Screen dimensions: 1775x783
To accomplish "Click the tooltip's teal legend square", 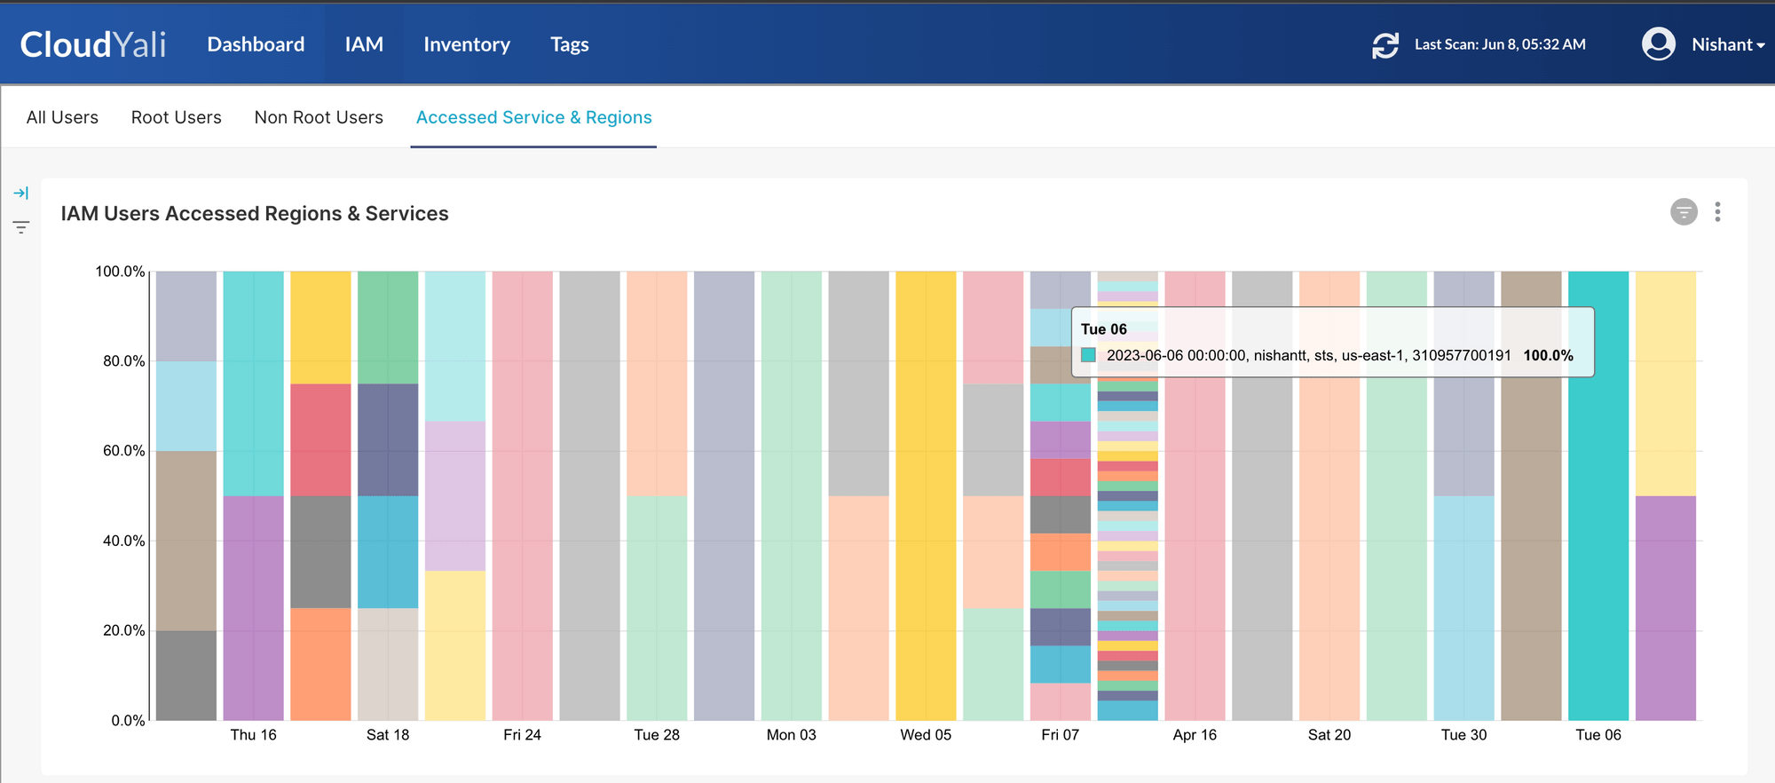I will 1088,355.
